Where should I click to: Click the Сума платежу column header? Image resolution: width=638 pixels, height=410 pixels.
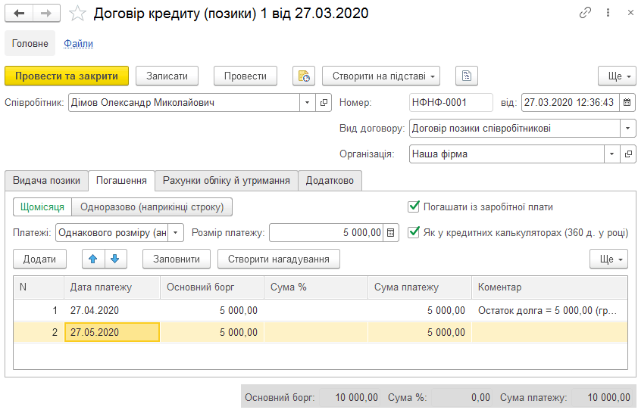tap(420, 287)
